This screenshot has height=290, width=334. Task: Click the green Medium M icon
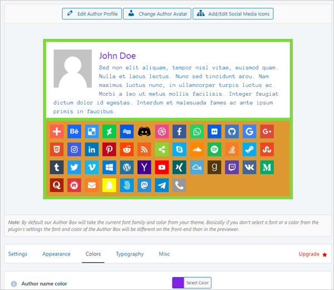(x=267, y=168)
